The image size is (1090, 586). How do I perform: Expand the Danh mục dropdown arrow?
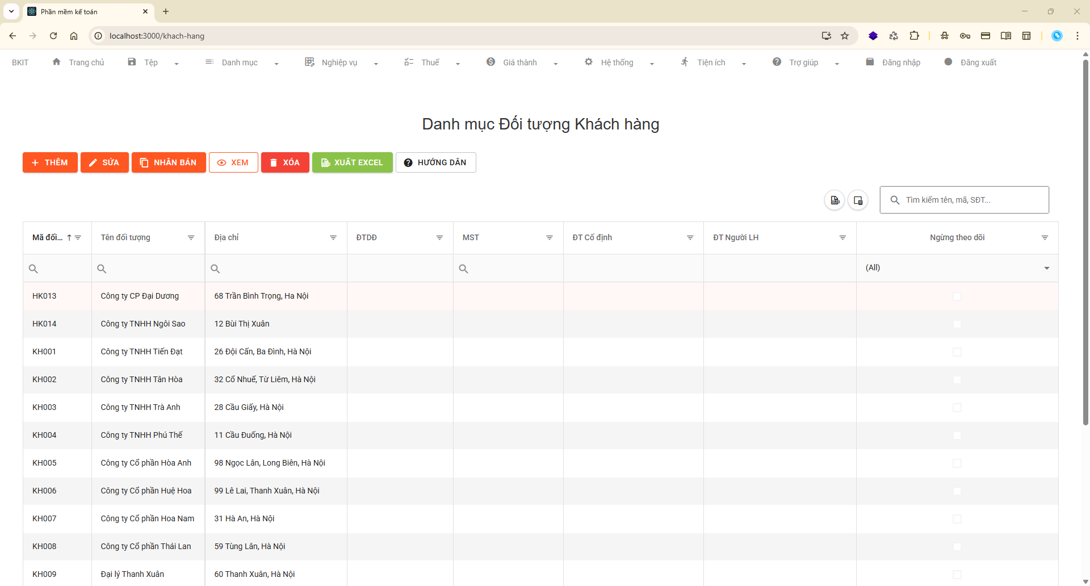point(276,64)
